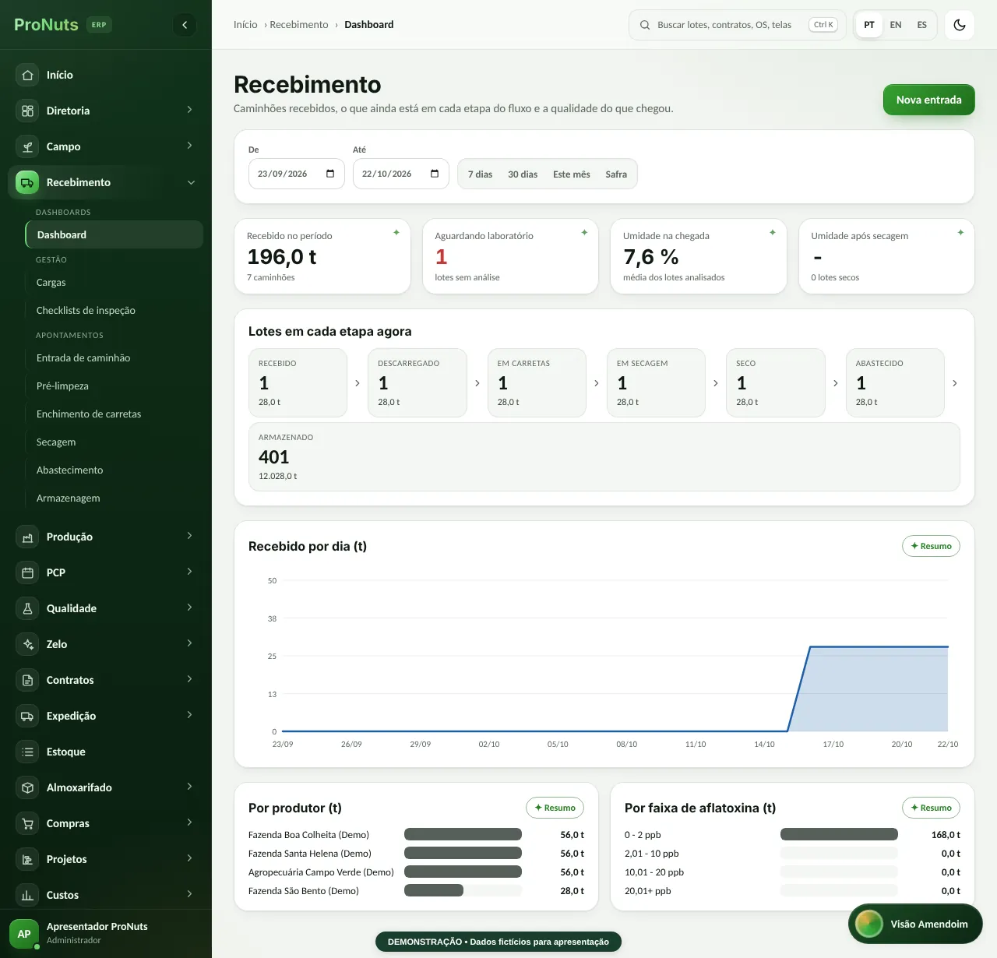Click the Projetos icon in sidebar
Image resolution: width=997 pixels, height=958 pixels.
pos(27,859)
